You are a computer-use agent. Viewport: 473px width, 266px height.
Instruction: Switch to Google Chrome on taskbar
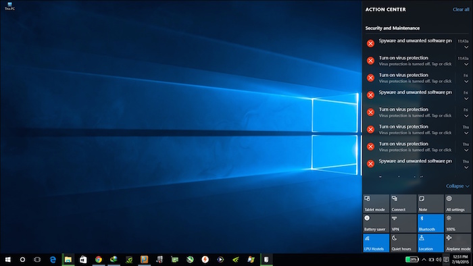(x=99, y=259)
